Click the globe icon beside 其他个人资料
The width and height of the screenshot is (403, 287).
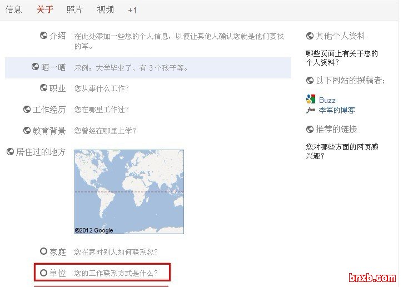(310, 36)
